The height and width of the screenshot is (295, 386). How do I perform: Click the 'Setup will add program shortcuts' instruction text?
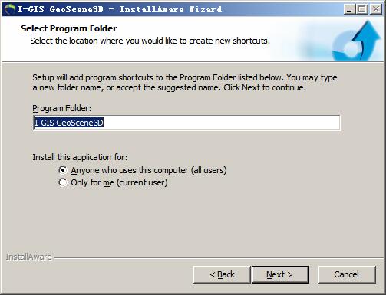pos(185,83)
